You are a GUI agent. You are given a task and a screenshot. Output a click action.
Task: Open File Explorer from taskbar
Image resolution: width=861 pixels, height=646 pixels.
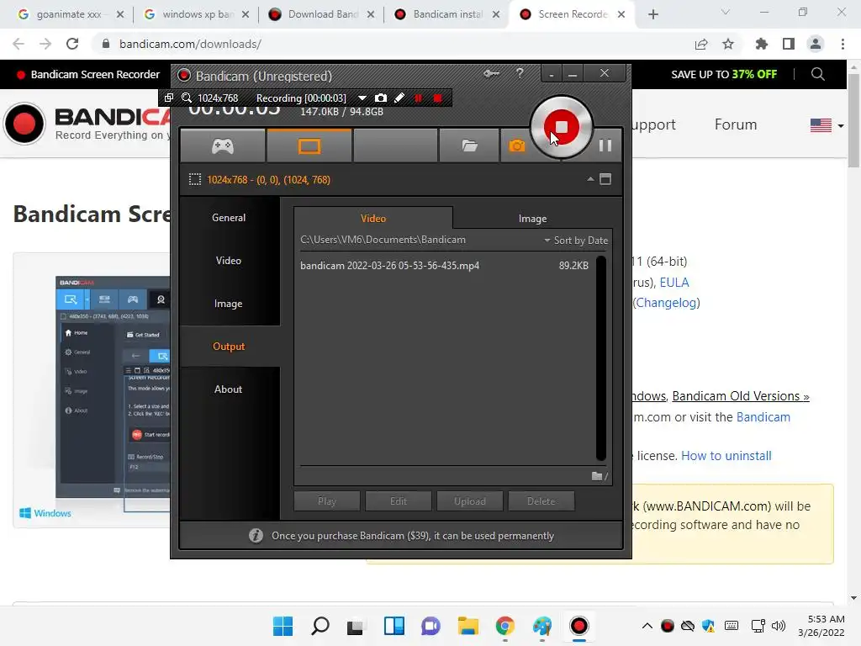click(467, 626)
